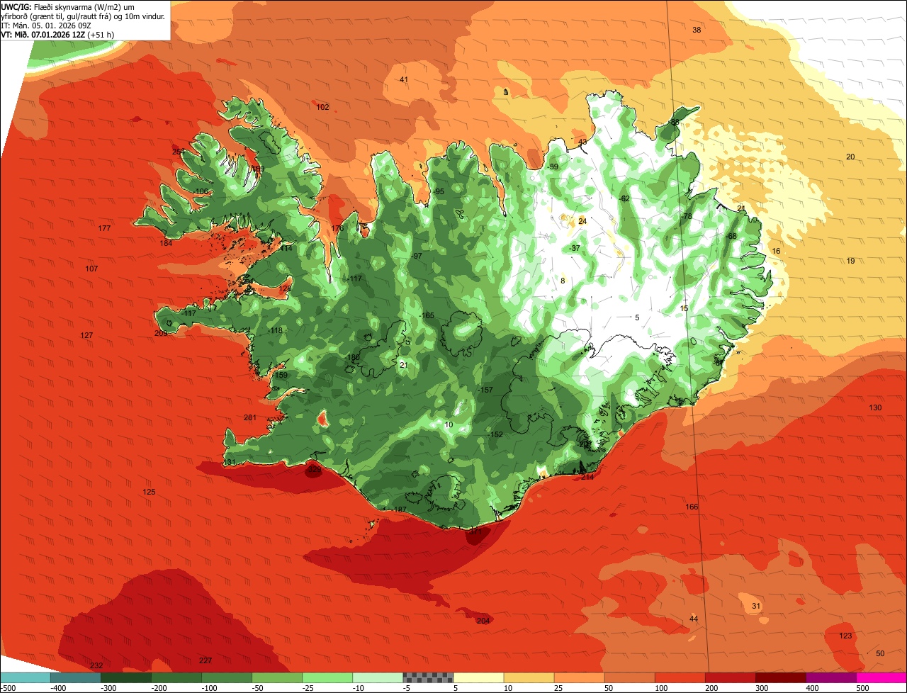Click the value -106 in the Westfjords
Screen dimensions: 907x693
click(x=201, y=192)
